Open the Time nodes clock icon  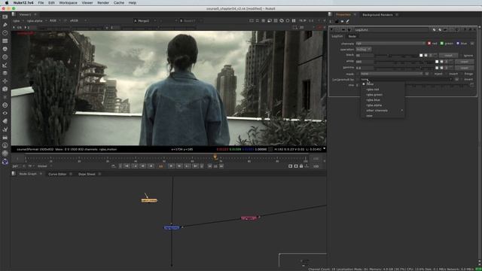click(x=5, y=32)
